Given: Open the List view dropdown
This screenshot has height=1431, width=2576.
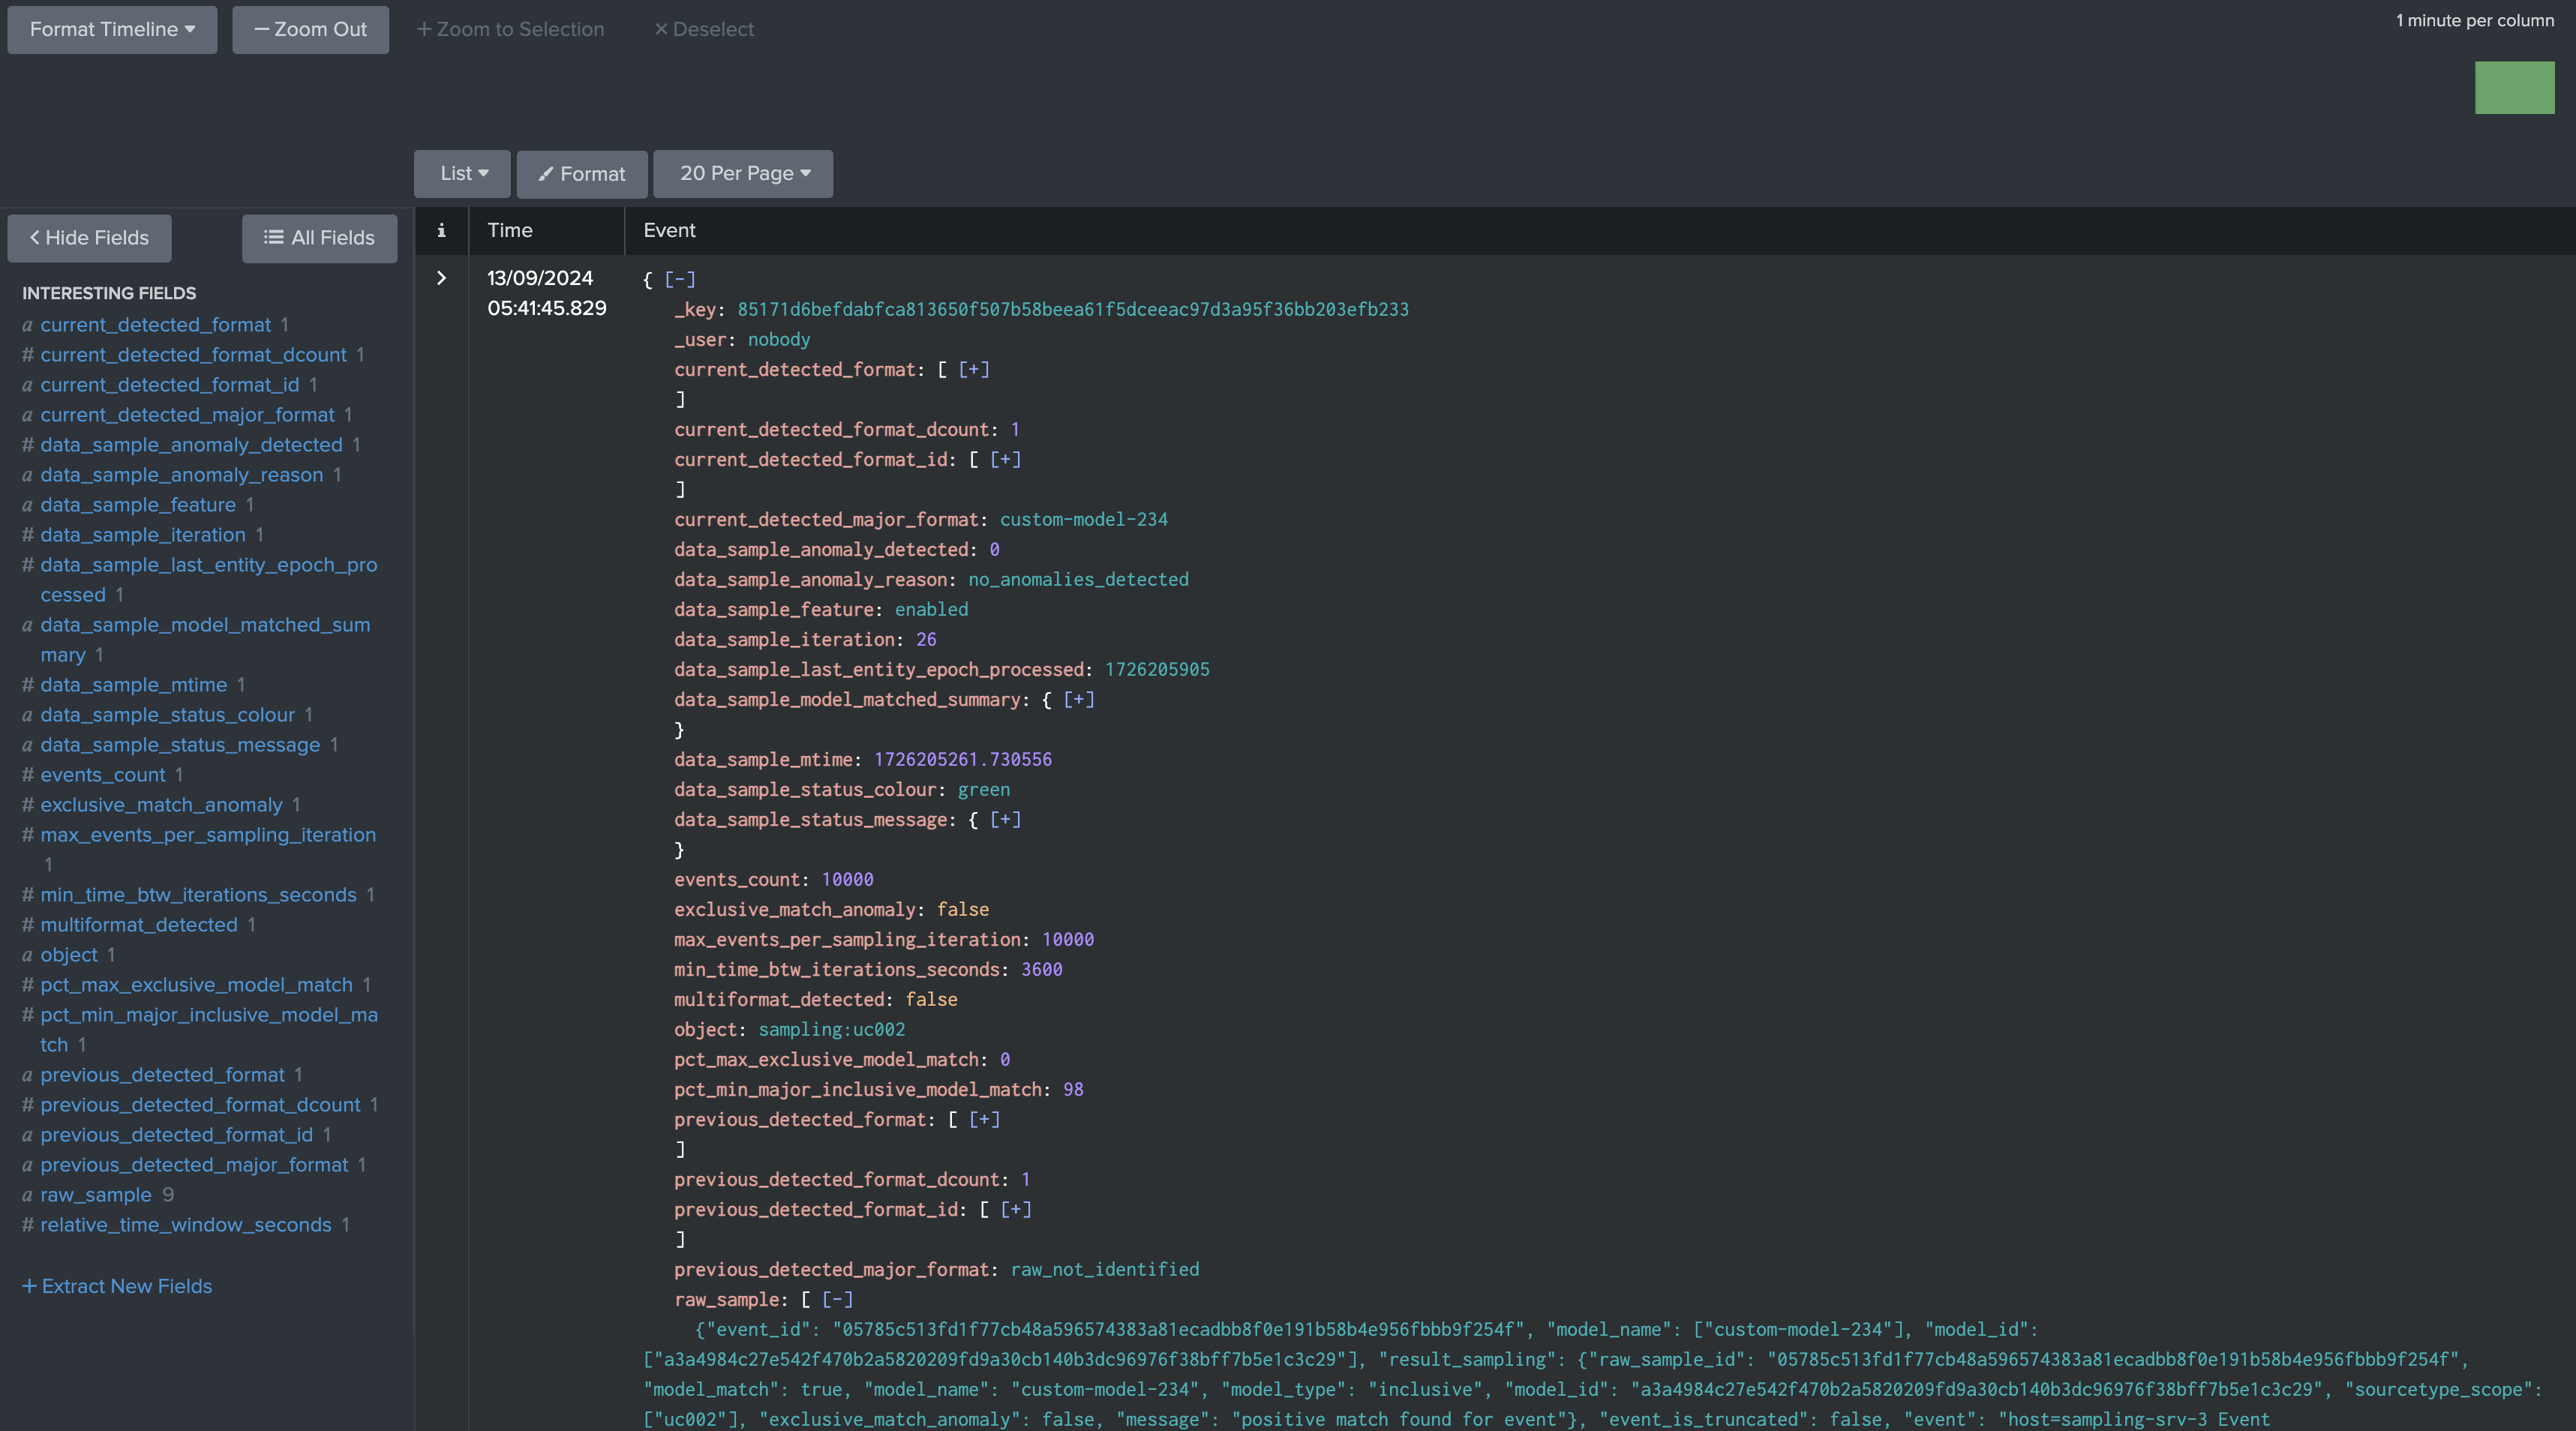Looking at the screenshot, I should pos(463,173).
